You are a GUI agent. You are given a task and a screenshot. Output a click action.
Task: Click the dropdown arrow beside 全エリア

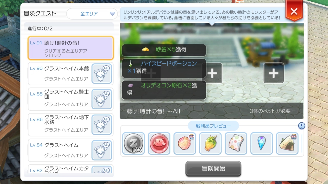tap(112, 14)
